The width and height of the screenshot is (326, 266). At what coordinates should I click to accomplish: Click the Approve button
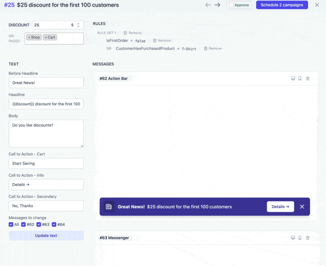pyautogui.click(x=239, y=5)
